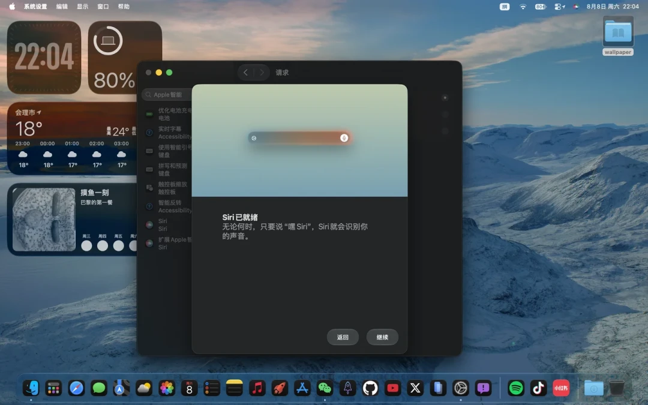The height and width of the screenshot is (405, 648).
Task: Open Weather app in the Dock
Action: 144,388
